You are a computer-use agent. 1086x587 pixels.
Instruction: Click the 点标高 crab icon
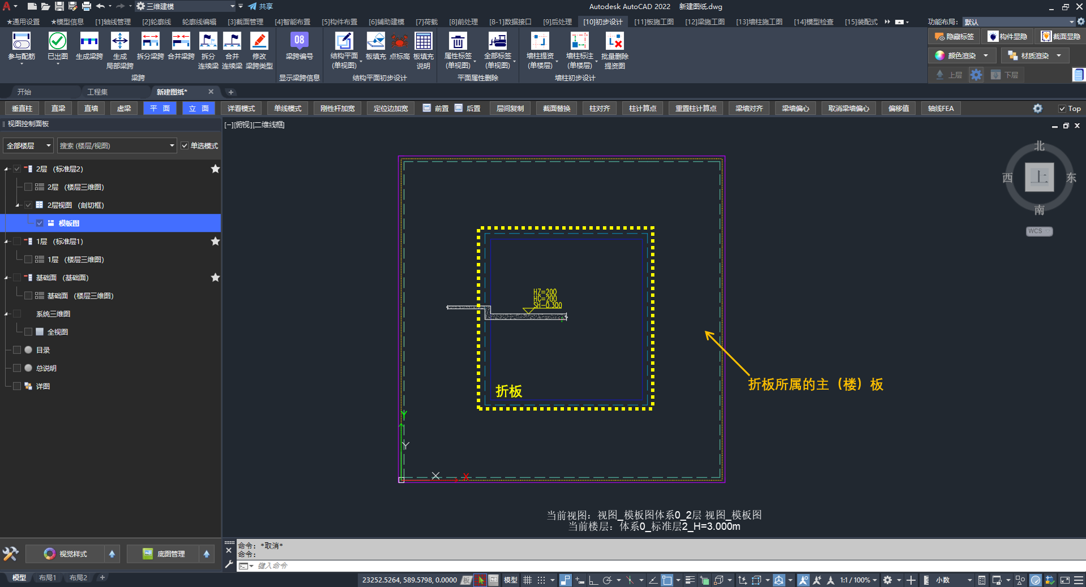399,42
